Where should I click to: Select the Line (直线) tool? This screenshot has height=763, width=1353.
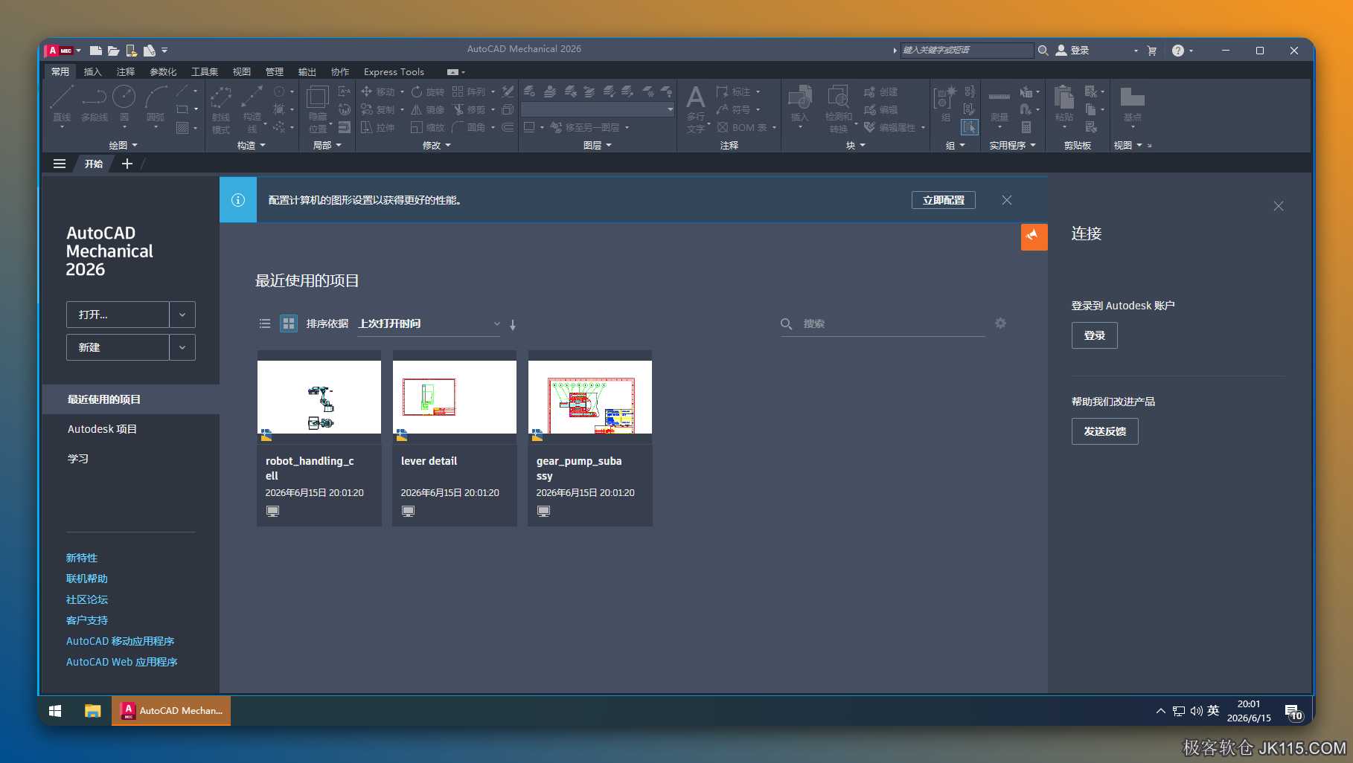(x=62, y=103)
